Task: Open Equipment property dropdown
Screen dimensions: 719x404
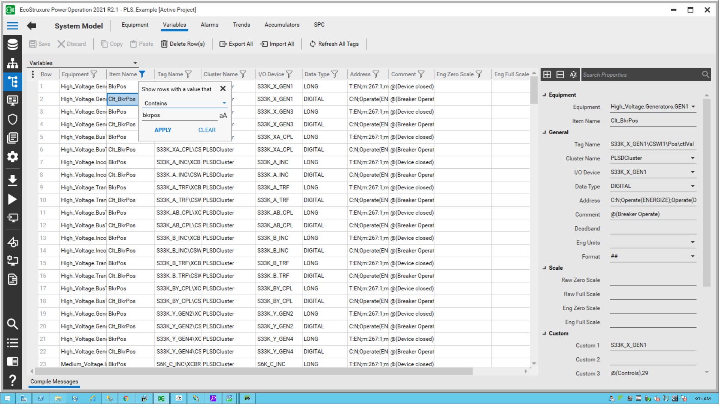Action: 693,107
